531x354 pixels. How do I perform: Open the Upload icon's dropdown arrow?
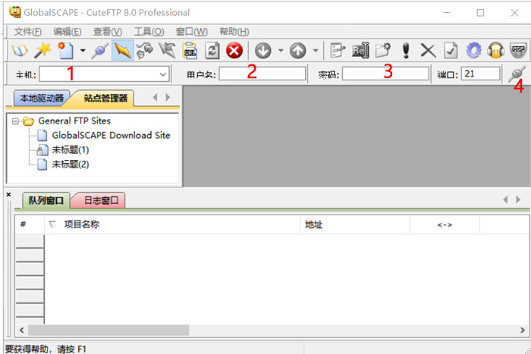(316, 51)
